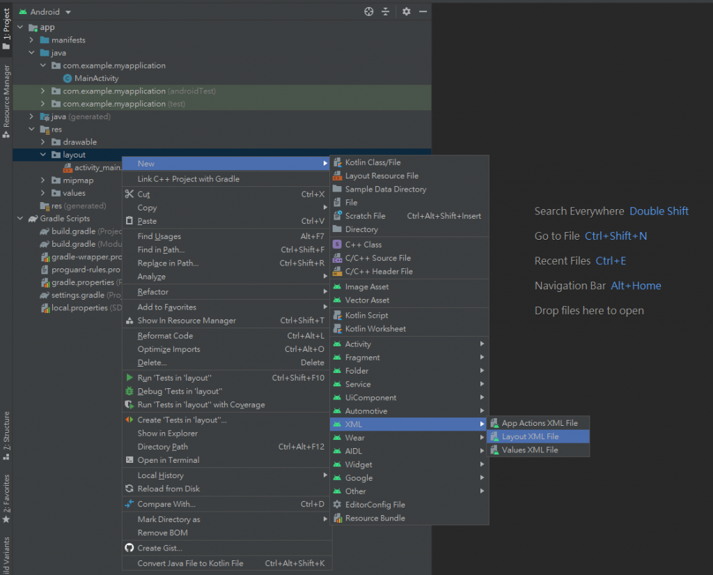The image size is (713, 575).
Task: Open project panel settings gear icon
Action: click(407, 12)
